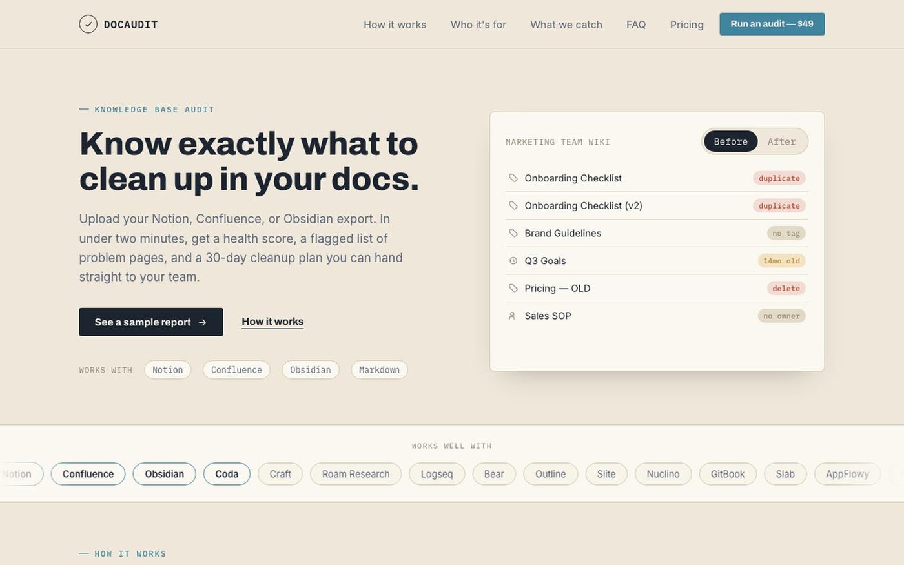Click the clock icon beside Q3 Goals
The height and width of the screenshot is (565, 904).
[x=513, y=261]
